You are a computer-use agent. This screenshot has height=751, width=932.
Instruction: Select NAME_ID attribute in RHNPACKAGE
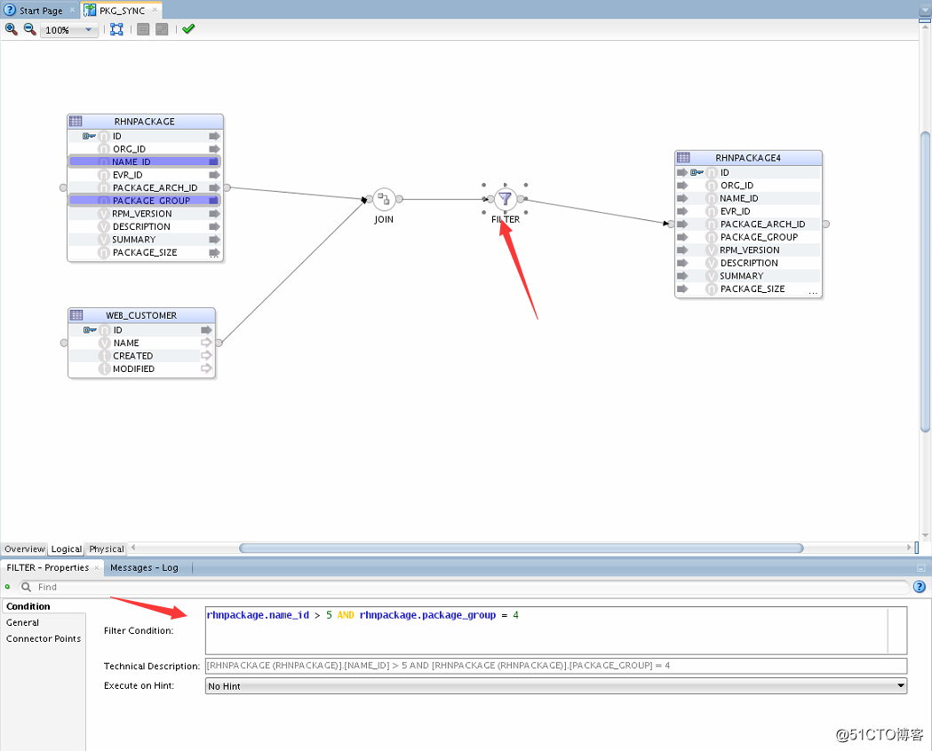tap(145, 162)
